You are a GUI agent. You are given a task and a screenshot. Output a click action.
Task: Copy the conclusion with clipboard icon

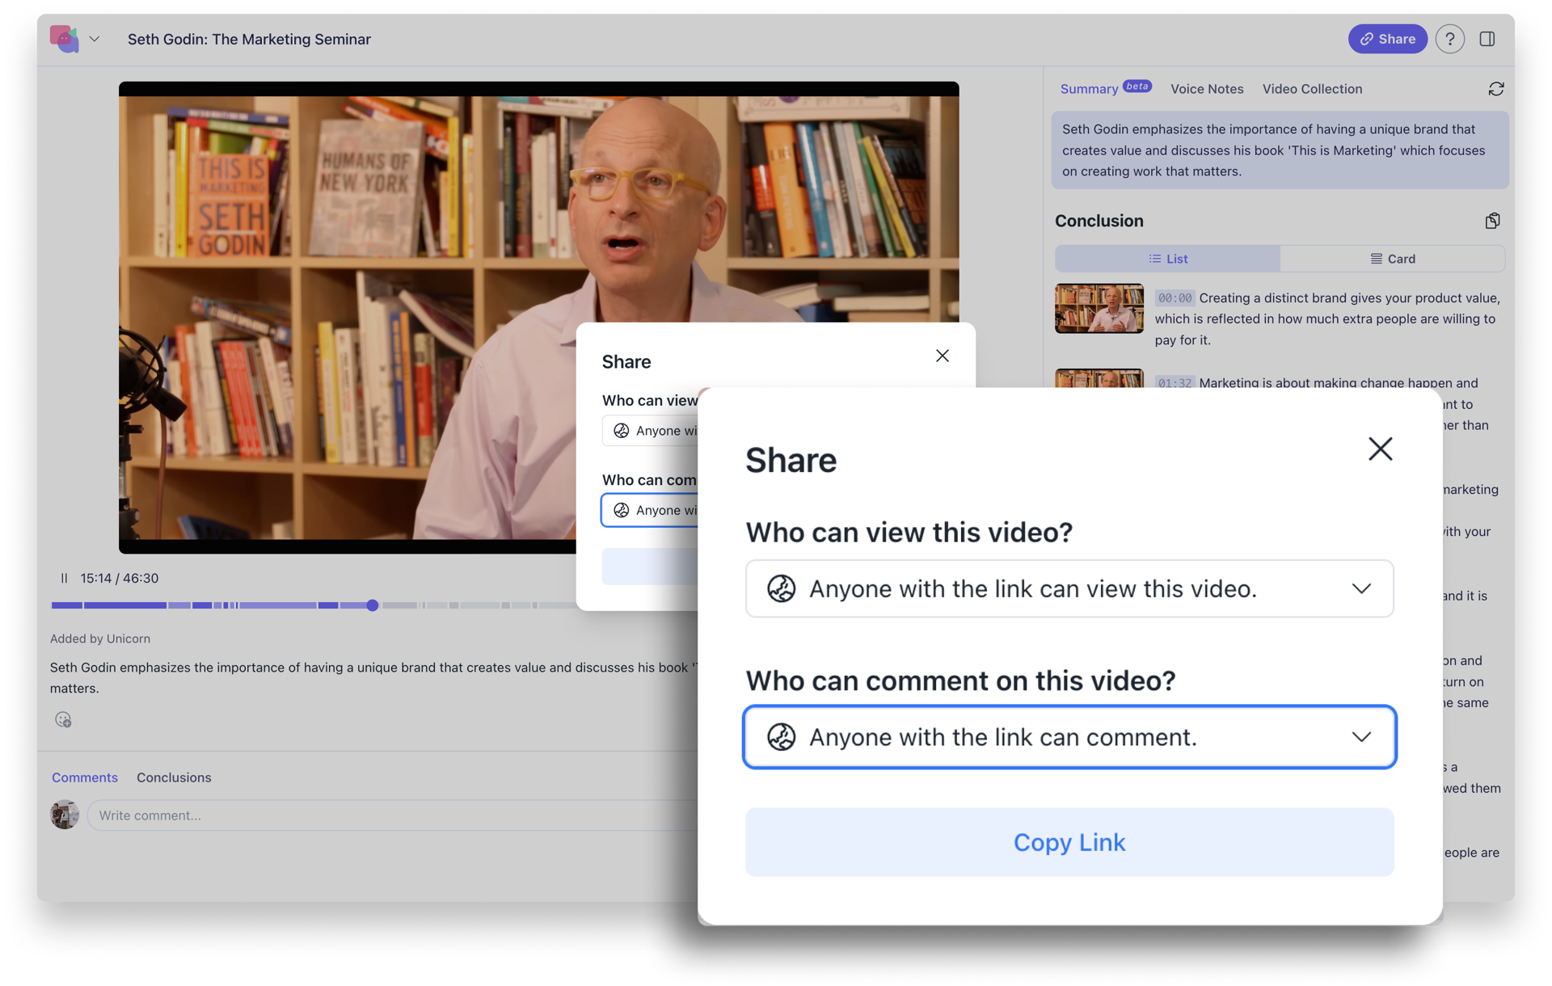1492,221
